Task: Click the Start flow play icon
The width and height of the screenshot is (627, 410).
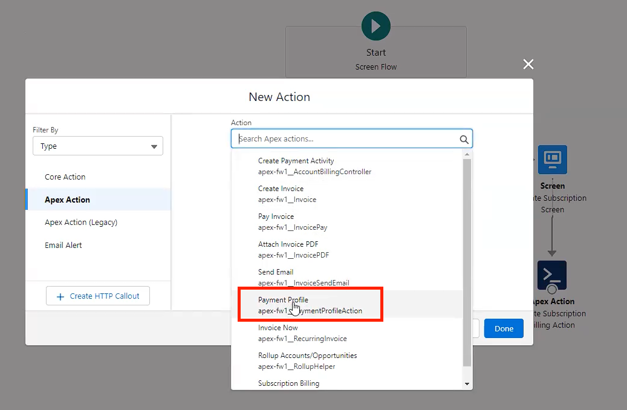Action: coord(375,27)
